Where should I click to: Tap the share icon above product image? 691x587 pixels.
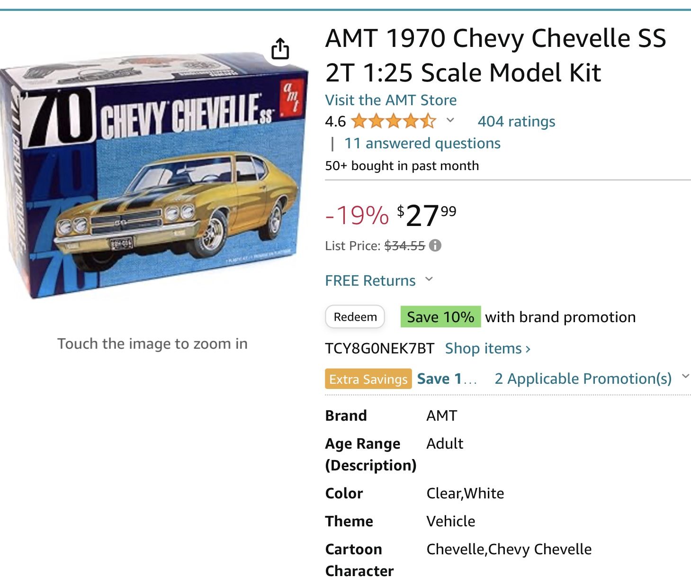pos(280,48)
